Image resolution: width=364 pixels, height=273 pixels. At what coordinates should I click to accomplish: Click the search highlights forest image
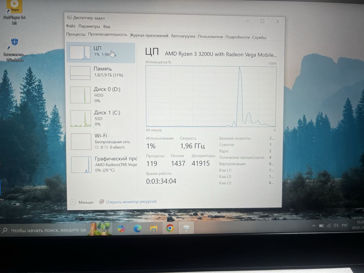click(x=100, y=229)
